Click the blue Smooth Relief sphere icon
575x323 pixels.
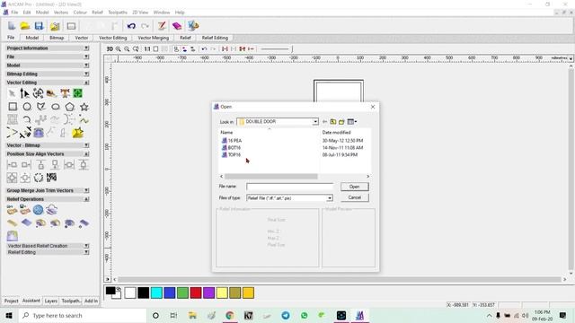pyautogui.click(x=38, y=209)
